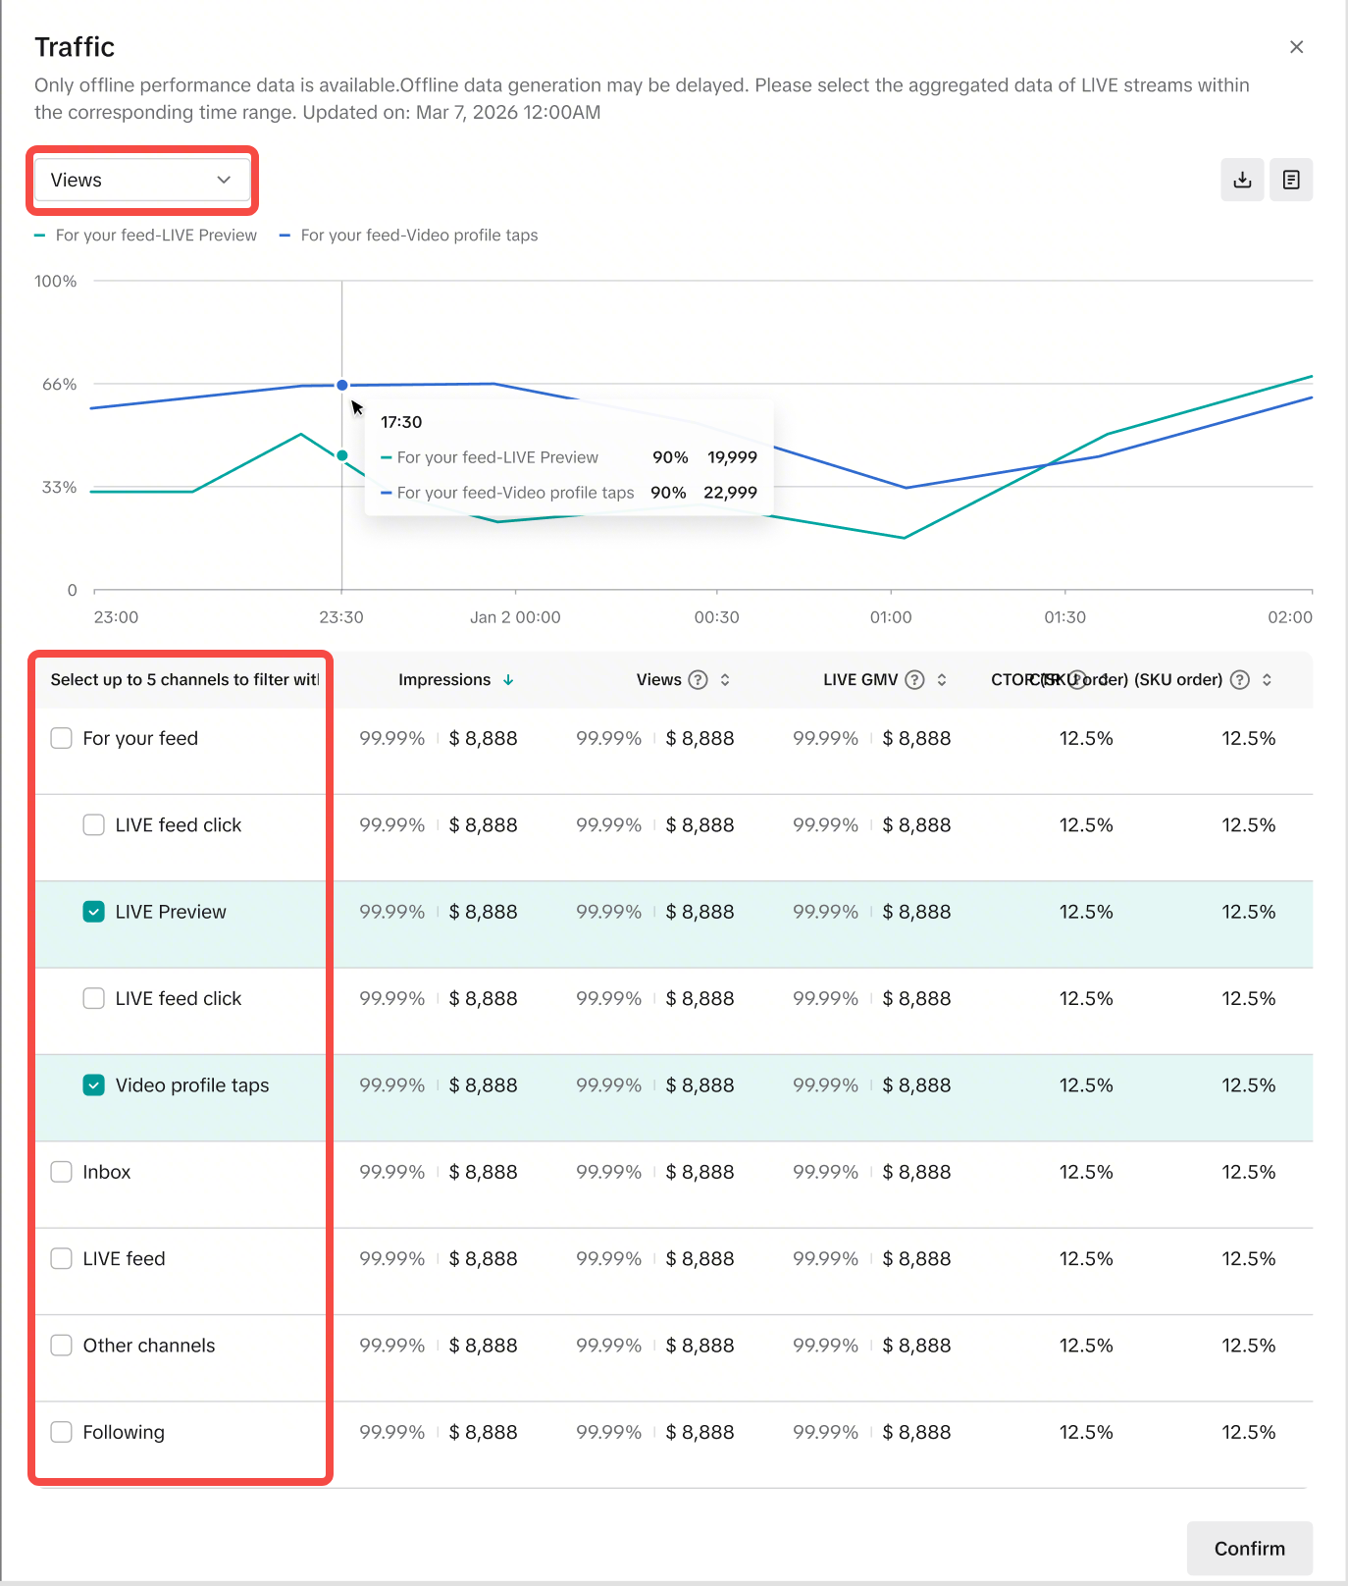Close the Traffic dialog with the X
This screenshot has height=1586, width=1348.
coord(1296,47)
